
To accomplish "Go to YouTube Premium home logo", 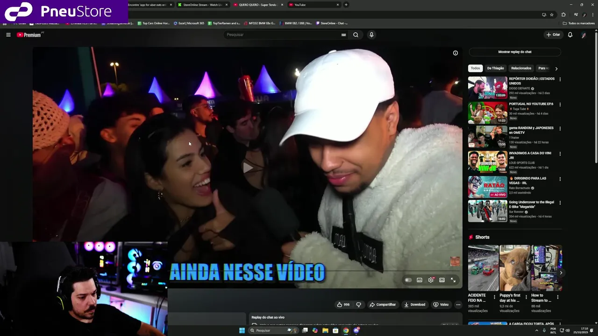I will pyautogui.click(x=29, y=35).
